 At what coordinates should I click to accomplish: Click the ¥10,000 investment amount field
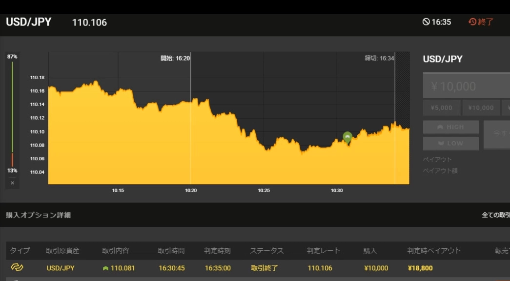(466, 86)
